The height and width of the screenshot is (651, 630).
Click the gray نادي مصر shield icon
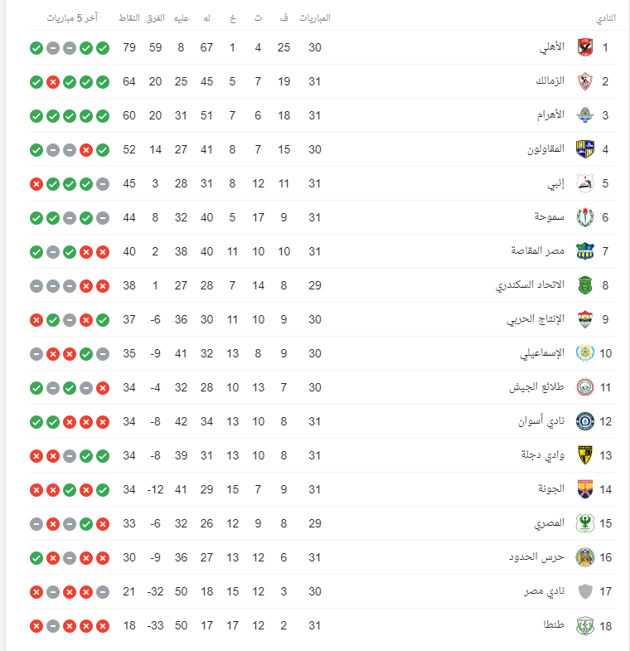pyautogui.click(x=585, y=591)
